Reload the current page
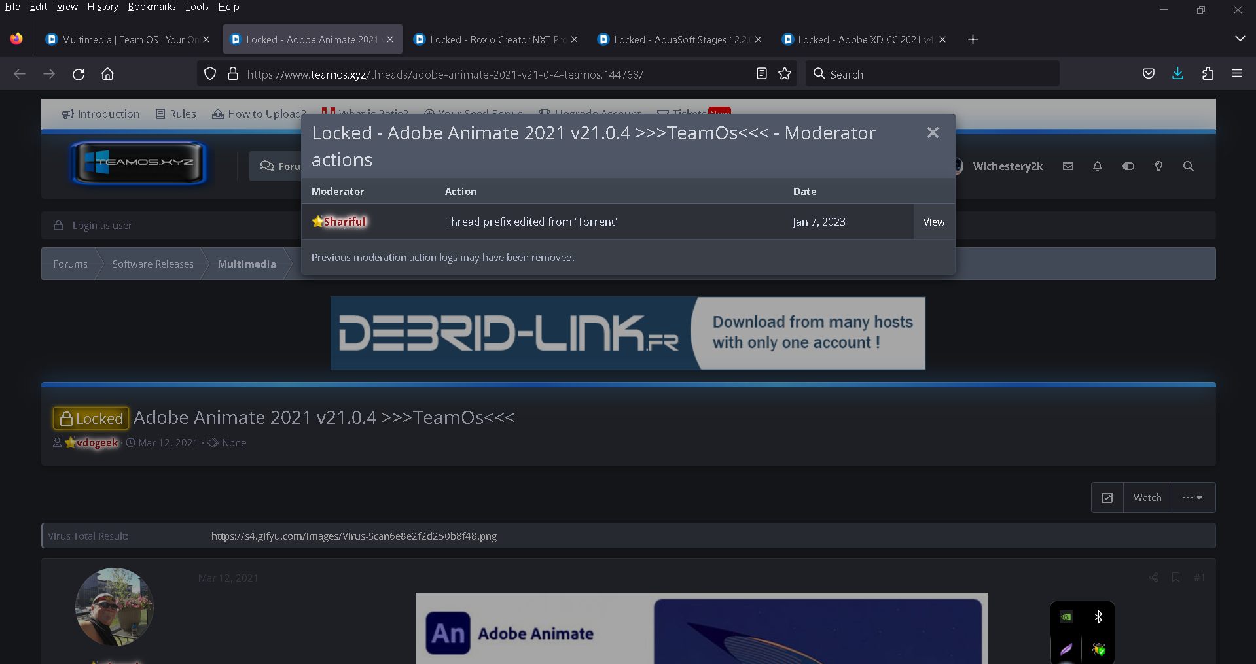The image size is (1256, 664). [x=79, y=74]
